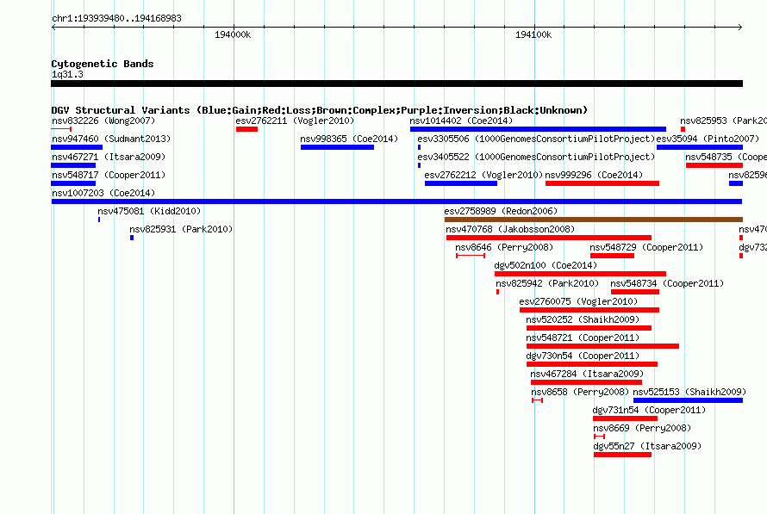Click the esv3305506 variant label
This screenshot has width=767, height=514.
point(536,139)
